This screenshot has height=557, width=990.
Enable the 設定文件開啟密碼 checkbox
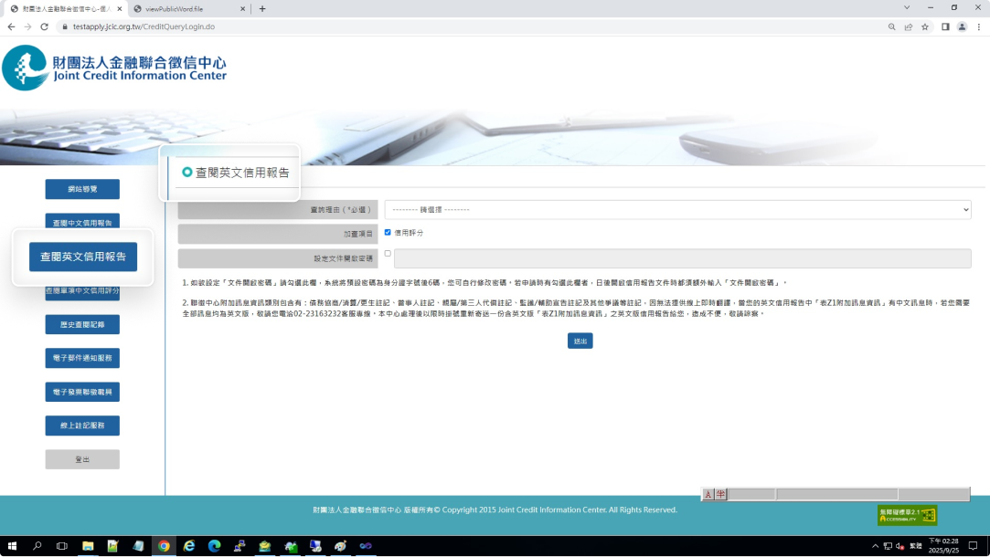click(388, 254)
